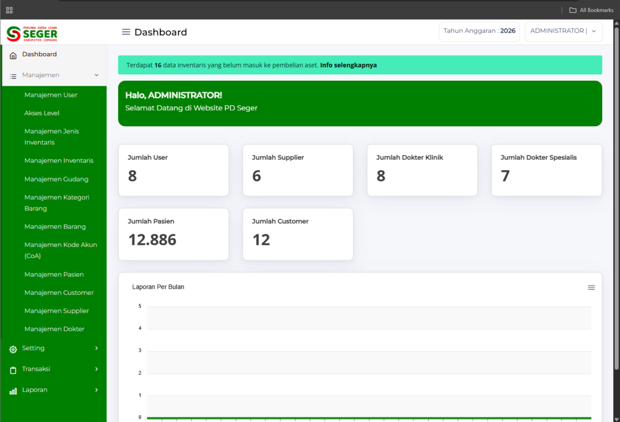Click the Jumlah User card
Viewport: 620px width, 422px height.
click(x=173, y=170)
